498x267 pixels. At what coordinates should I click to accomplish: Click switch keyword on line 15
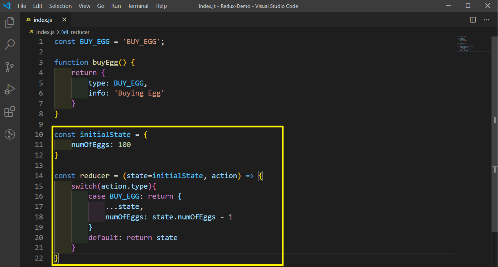pyautogui.click(x=84, y=186)
